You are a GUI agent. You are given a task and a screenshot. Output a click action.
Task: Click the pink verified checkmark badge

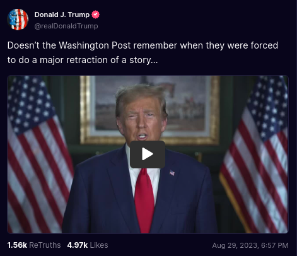pos(95,15)
